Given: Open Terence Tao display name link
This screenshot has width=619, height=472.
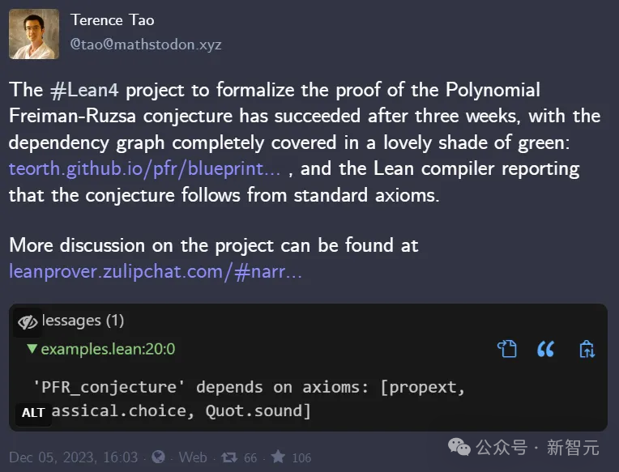Looking at the screenshot, I should tap(112, 20).
